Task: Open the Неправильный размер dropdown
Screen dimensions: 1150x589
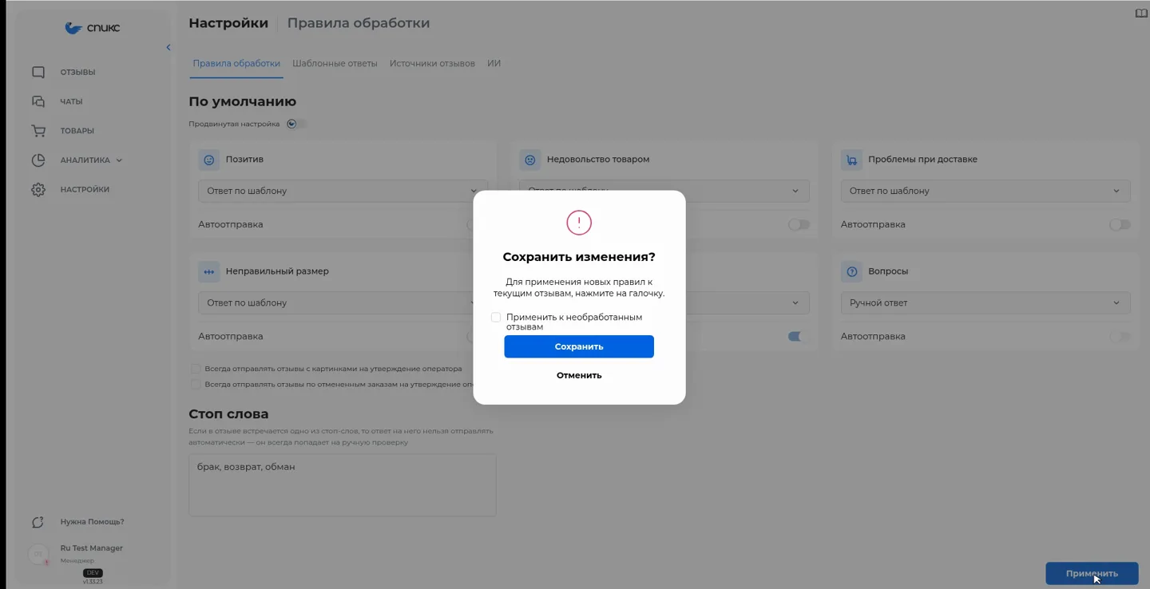Action: 343,303
